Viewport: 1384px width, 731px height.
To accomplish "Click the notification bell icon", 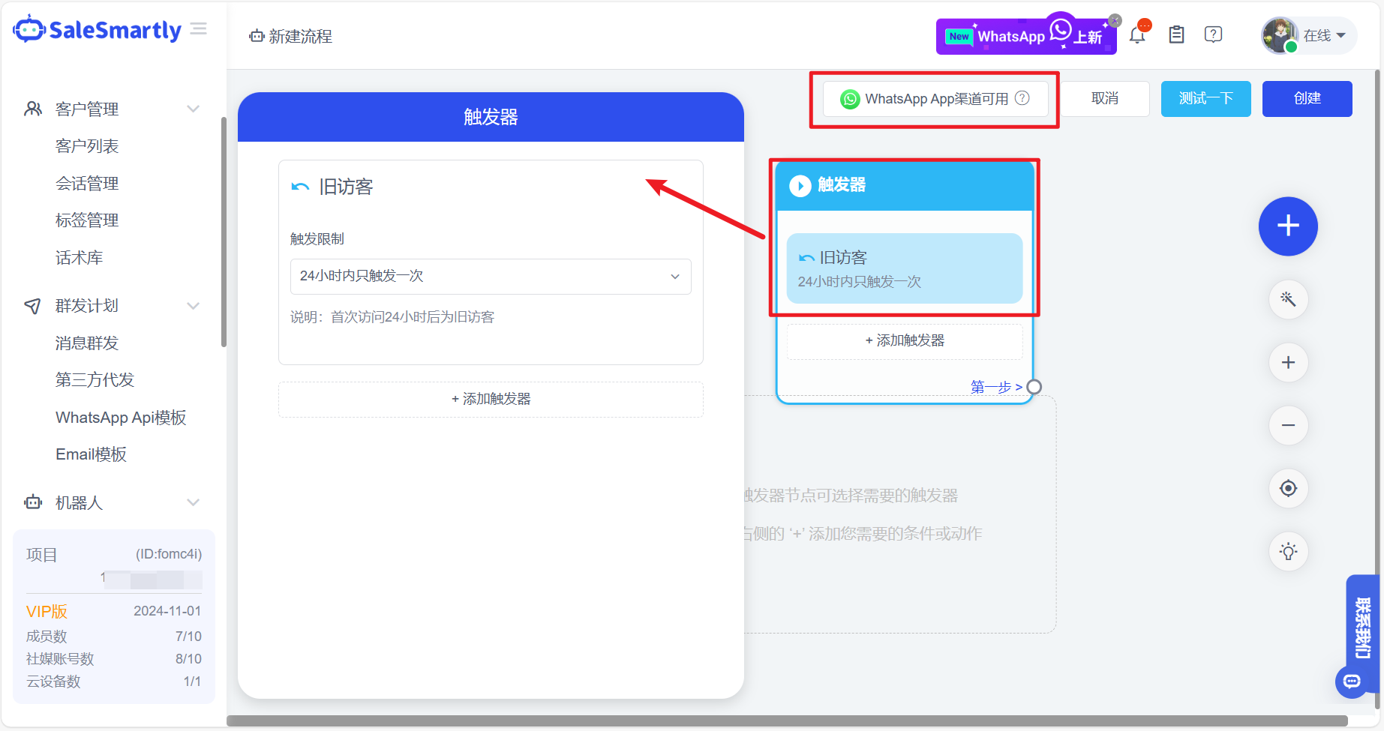I will click(x=1137, y=35).
